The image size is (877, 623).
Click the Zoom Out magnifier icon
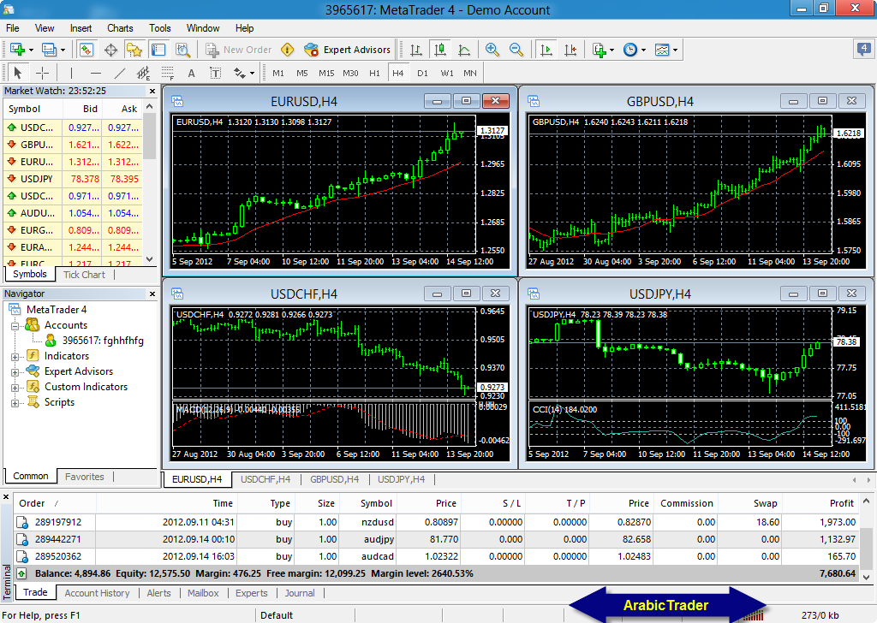coord(516,50)
